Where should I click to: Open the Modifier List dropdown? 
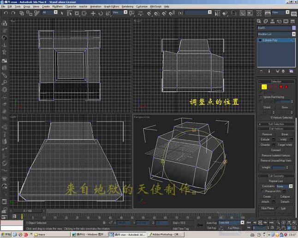(276, 34)
